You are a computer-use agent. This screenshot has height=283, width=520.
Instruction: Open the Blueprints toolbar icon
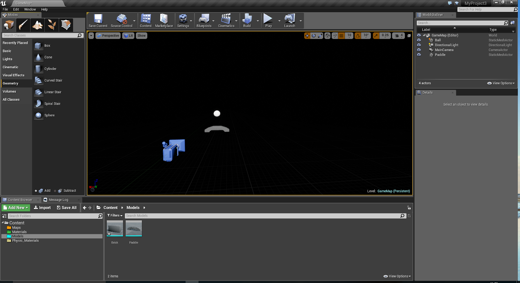click(x=204, y=20)
